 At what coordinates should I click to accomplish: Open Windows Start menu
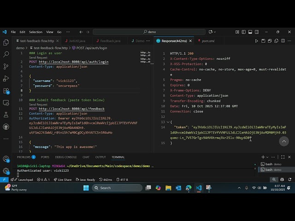click(86, 188)
